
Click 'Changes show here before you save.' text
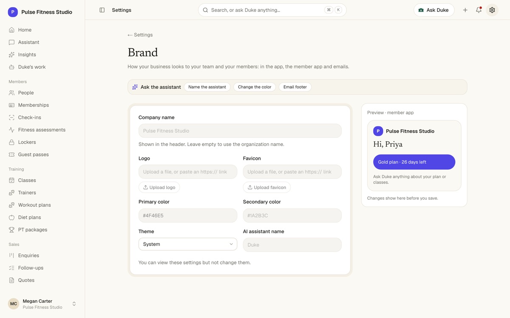[402, 198]
